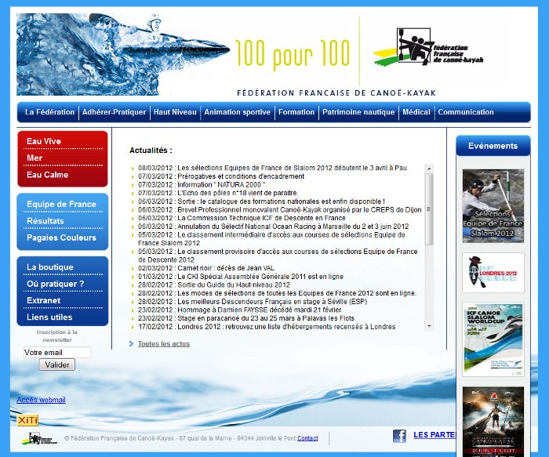
Task: Click the Evénements header
Action: (493, 146)
